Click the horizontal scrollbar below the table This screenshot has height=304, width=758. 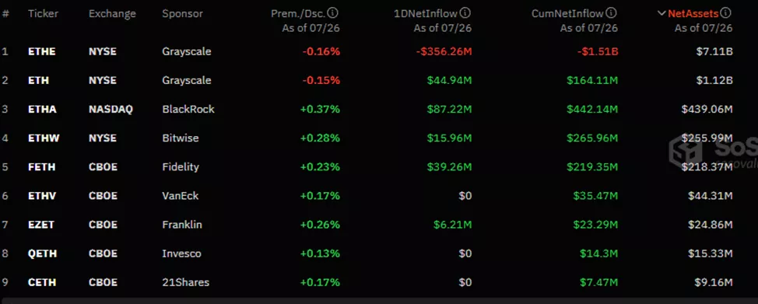(379, 301)
